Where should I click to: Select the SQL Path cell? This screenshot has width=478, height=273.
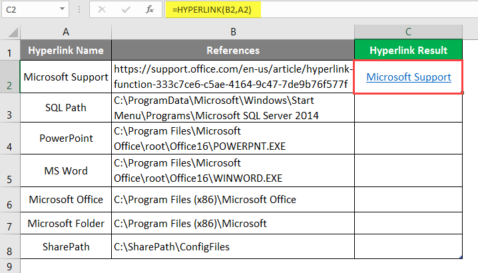click(x=66, y=108)
